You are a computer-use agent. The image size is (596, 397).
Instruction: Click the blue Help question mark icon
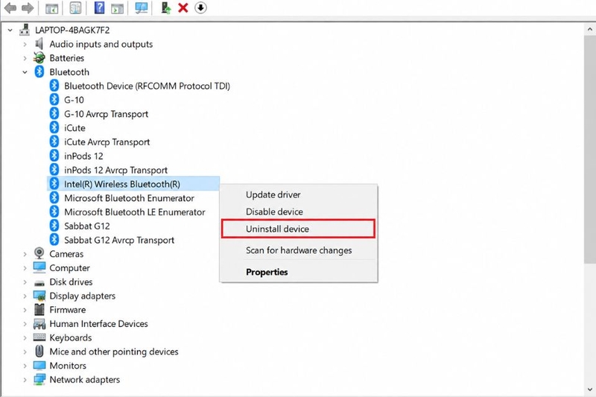tap(99, 7)
